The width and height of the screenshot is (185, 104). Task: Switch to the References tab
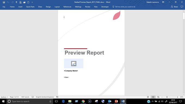pos(67,7)
